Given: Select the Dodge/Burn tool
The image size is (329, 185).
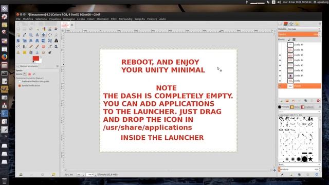Looking at the screenshot, I should (50, 52).
